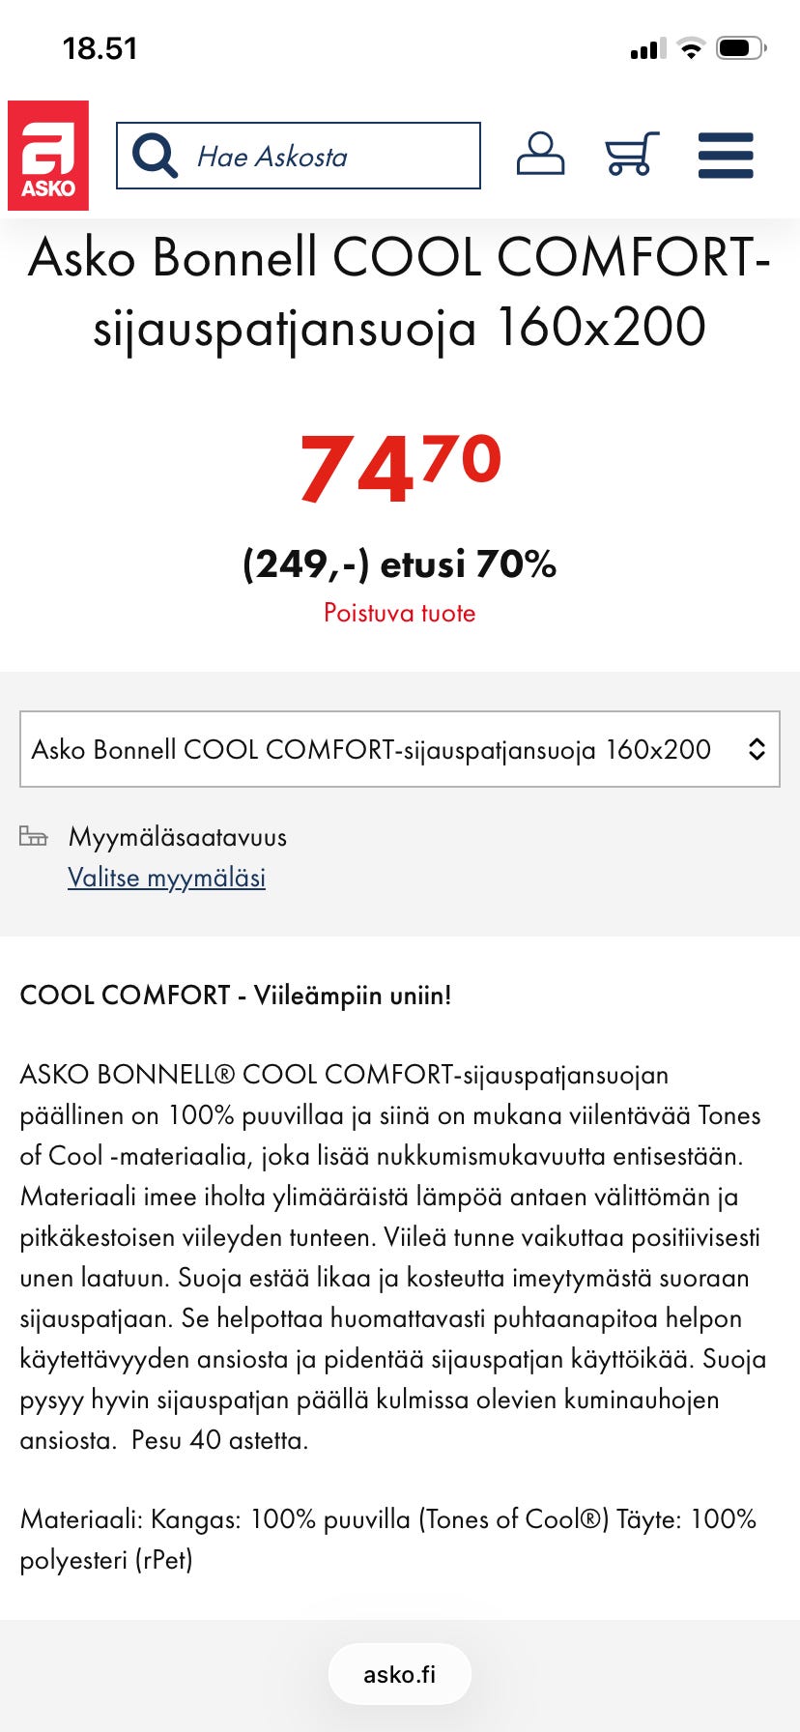Tap the 18.51 clock in status bar
Image resolution: width=800 pixels, height=1732 pixels.
click(x=100, y=48)
